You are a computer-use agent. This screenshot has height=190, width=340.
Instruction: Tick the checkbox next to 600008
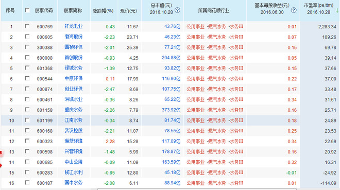coord(27,57)
